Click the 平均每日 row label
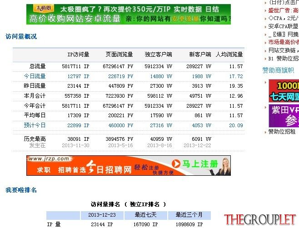This screenshot has height=228, width=299. coord(35,115)
